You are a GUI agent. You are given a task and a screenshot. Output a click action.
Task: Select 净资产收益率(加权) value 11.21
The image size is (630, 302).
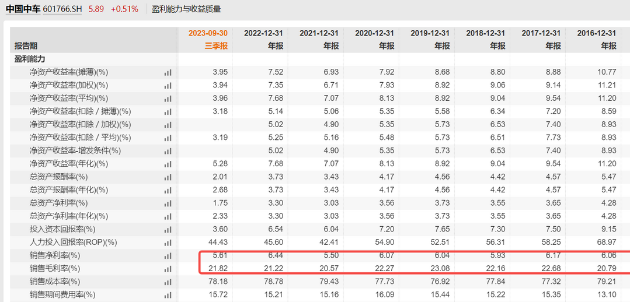(x=606, y=86)
